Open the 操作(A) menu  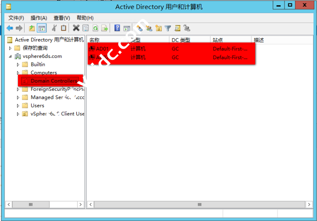[39, 18]
